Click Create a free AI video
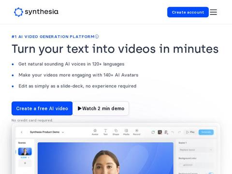The image size is (232, 174). coord(42,108)
